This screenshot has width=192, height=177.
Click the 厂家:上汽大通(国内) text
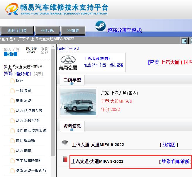coord(120,93)
